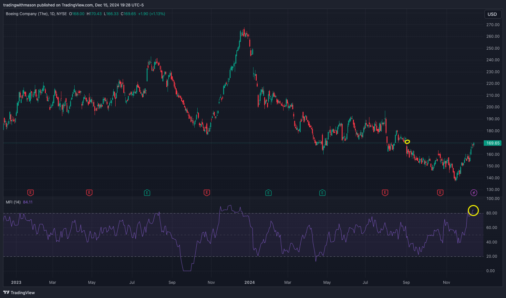Open the red earnings marker from late July 2024
Screen dimensions: 506x298
point(385,193)
